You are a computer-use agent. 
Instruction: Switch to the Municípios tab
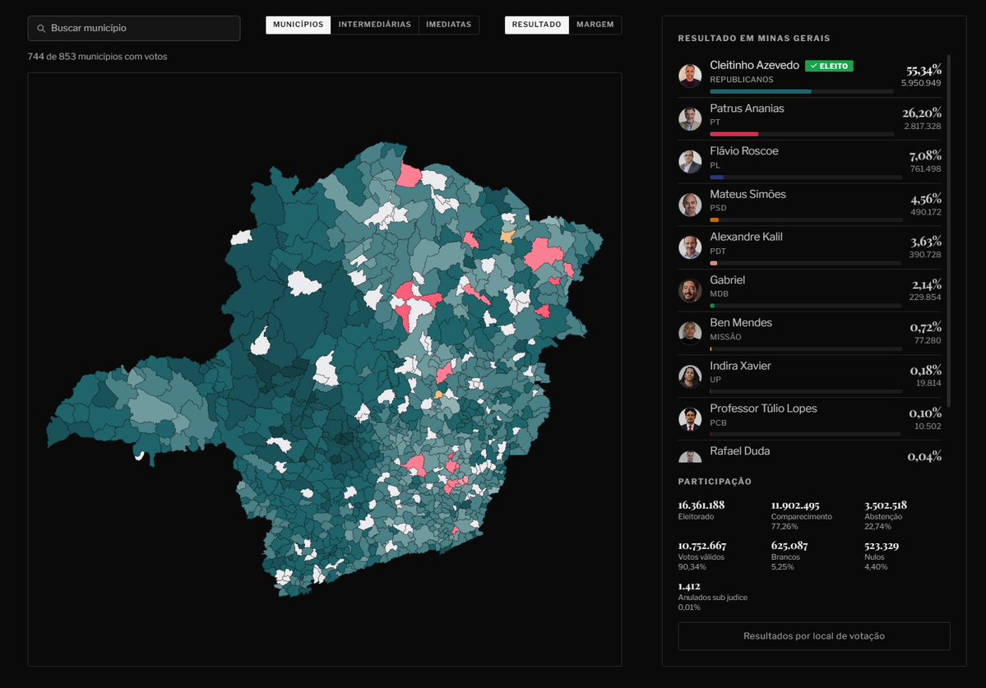point(298,25)
